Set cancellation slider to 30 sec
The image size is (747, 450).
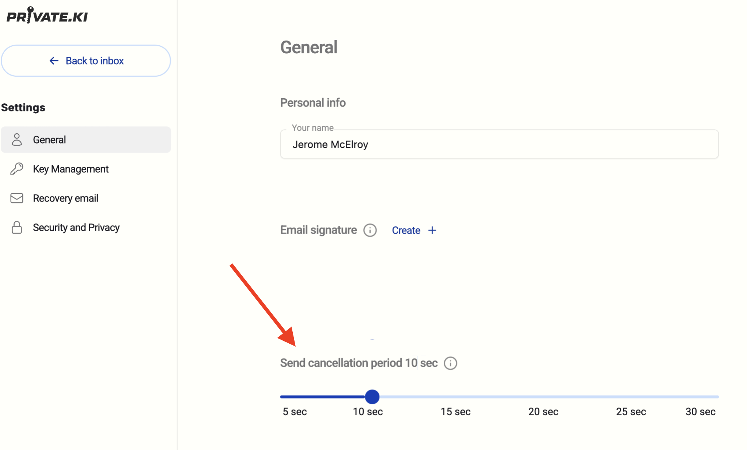click(718, 397)
